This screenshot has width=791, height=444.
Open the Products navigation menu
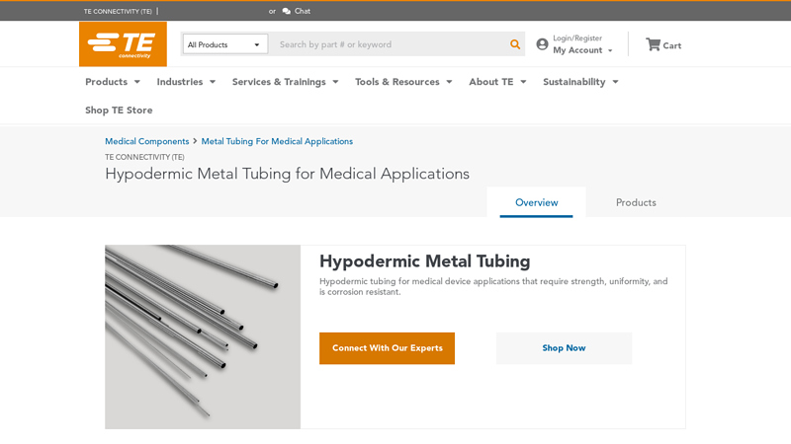coord(107,82)
